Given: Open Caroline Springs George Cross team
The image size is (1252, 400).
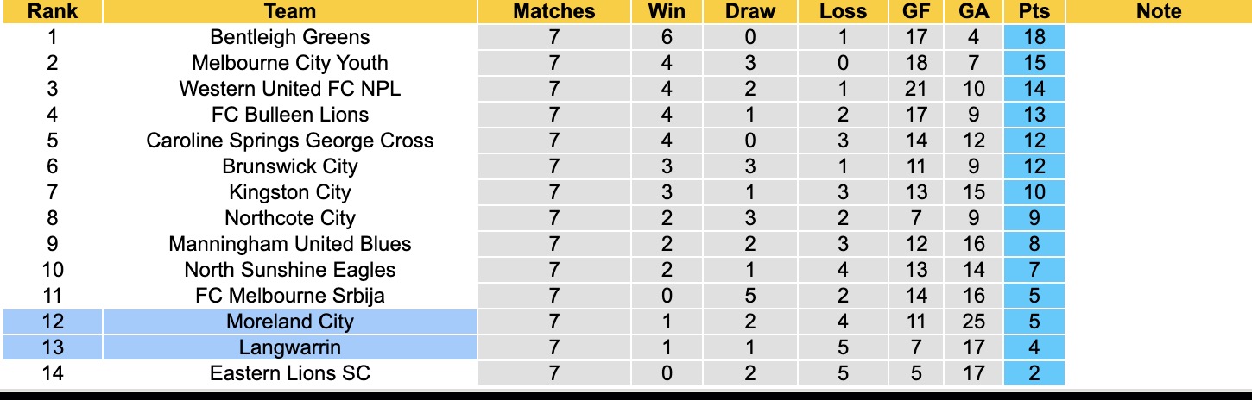Looking at the screenshot, I should [x=290, y=141].
